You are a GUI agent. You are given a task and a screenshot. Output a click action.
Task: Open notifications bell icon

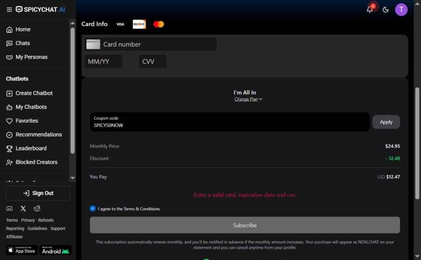(x=370, y=9)
